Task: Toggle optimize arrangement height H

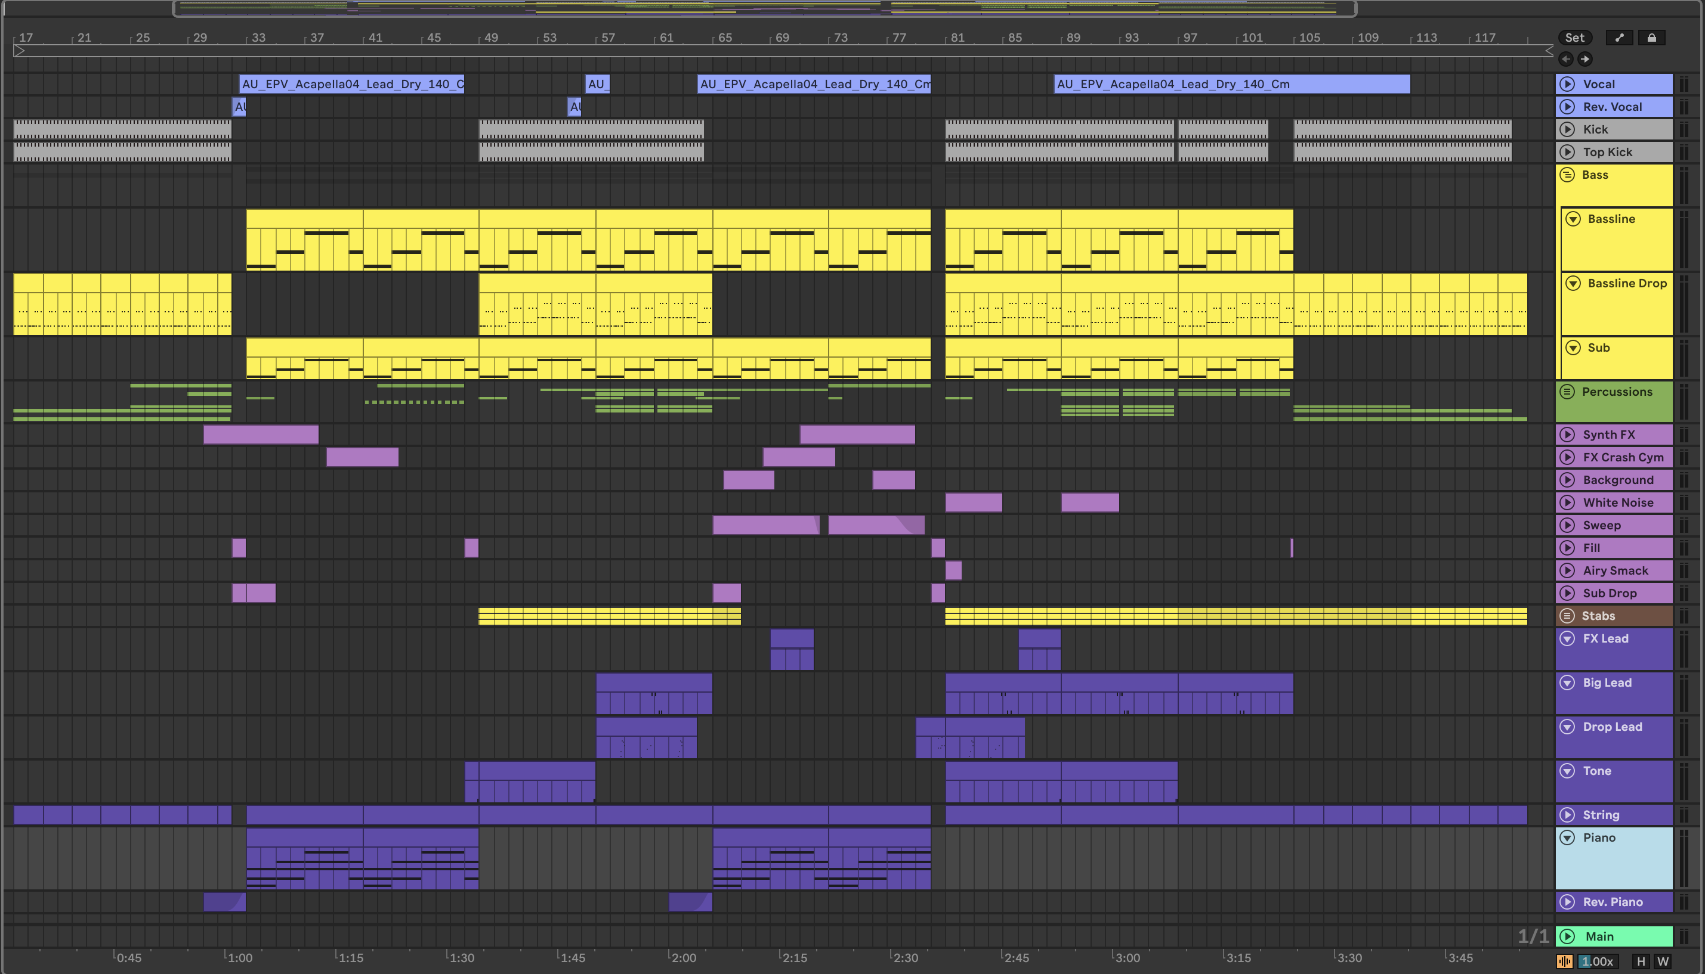Action: [1641, 961]
